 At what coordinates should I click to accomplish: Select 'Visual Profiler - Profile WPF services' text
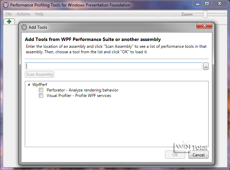(79, 96)
